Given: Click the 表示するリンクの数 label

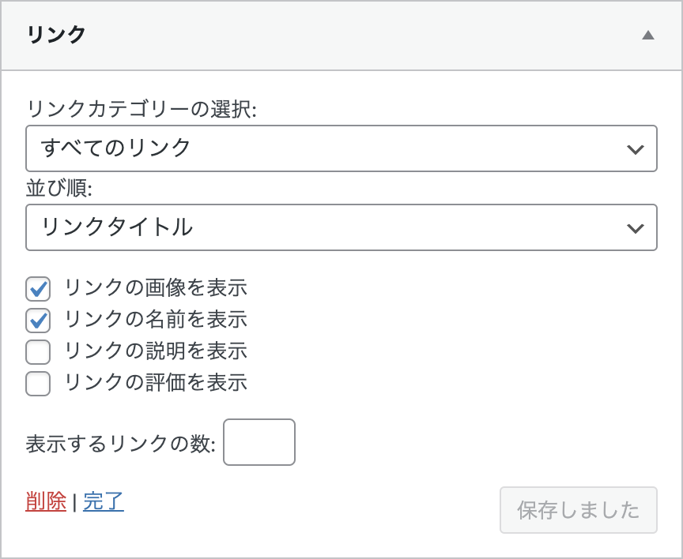Looking at the screenshot, I should (x=120, y=444).
